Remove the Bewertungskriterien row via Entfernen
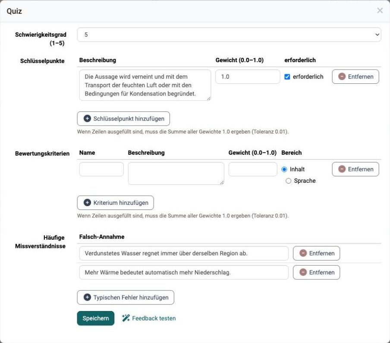Image resolution: width=390 pixels, height=343 pixels. [x=355, y=169]
